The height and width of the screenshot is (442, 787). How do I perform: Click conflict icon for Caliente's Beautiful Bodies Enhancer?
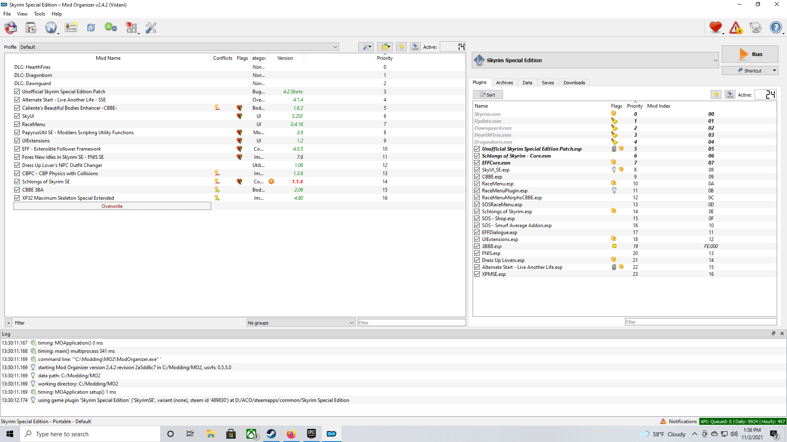tap(217, 108)
